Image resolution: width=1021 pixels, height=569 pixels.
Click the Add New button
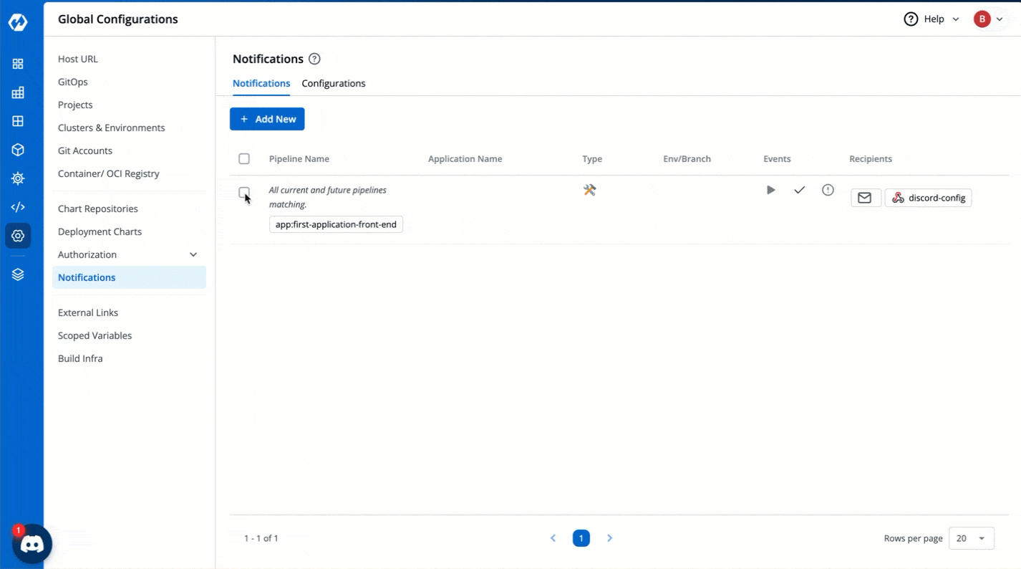tap(267, 119)
